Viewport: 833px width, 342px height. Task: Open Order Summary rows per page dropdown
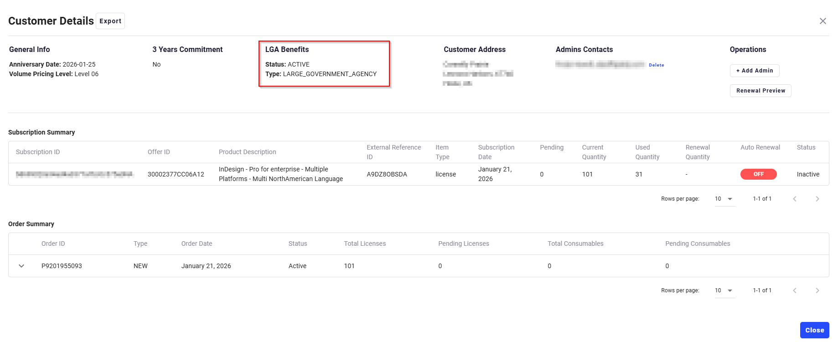[724, 290]
